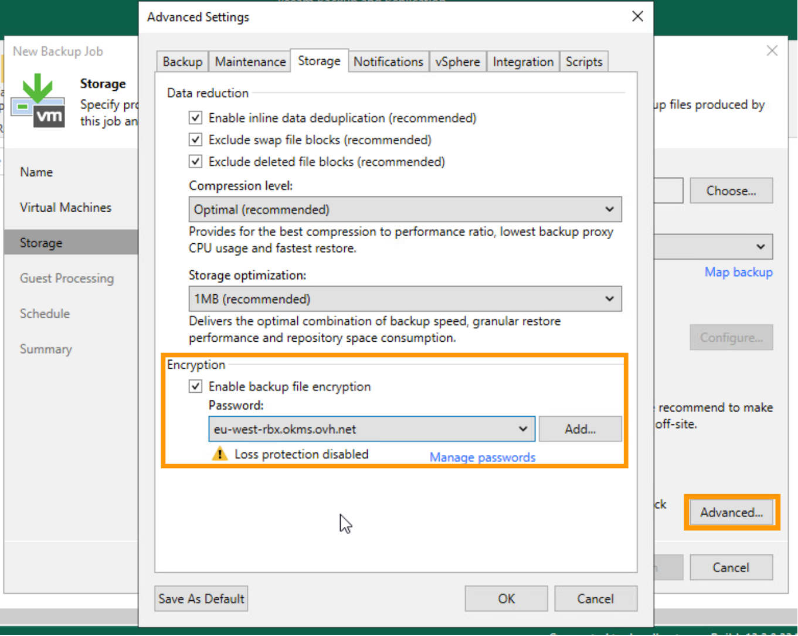Screen dimensions: 798x636
Task: Expand the encryption password dropdown
Action: point(524,428)
